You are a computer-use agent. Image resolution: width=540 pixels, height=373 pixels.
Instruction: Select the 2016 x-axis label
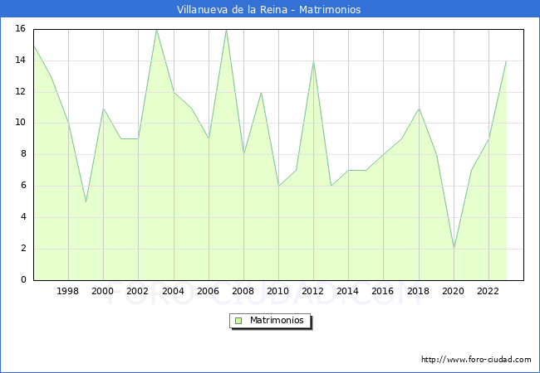point(383,291)
